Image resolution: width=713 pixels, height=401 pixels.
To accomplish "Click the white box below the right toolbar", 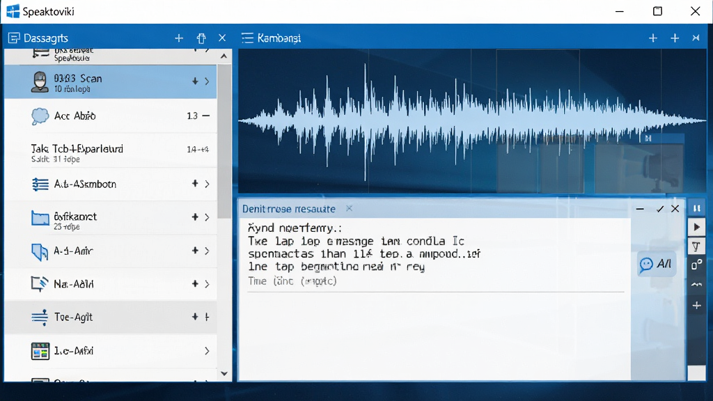I will (696, 373).
